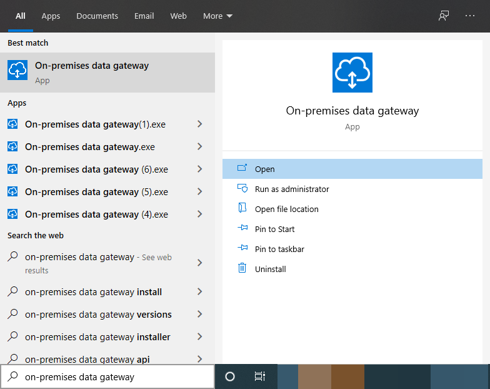Expand the 'install' web suggestion arrow
The height and width of the screenshot is (389, 490).
tap(200, 292)
